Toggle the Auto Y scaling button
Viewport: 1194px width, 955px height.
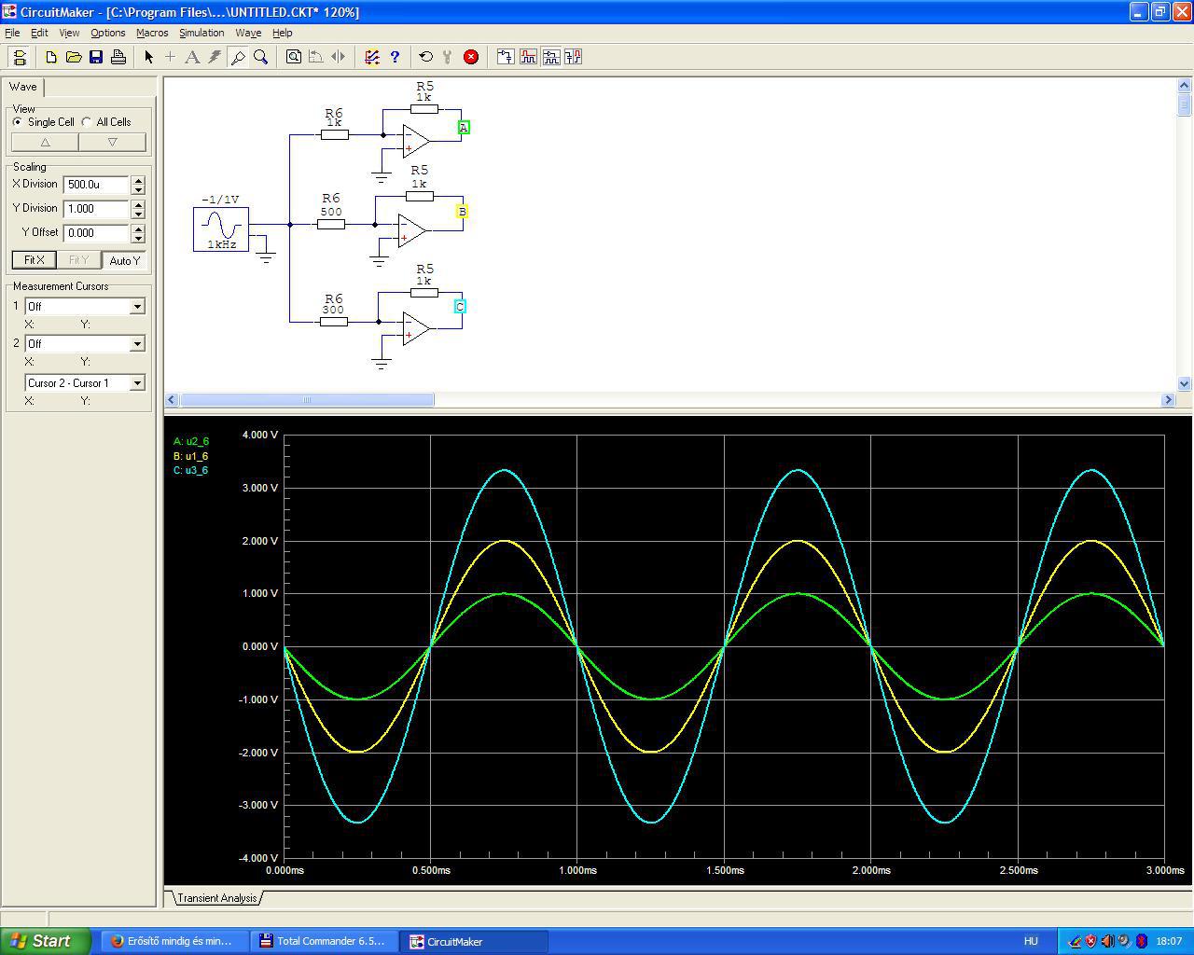click(124, 260)
